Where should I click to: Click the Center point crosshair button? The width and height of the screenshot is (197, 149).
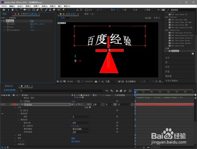[32, 24]
